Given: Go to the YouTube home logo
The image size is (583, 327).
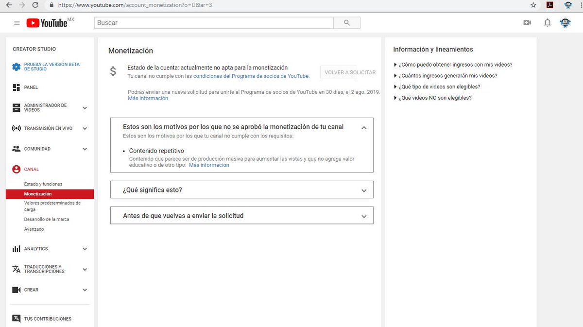Looking at the screenshot, I should click(x=47, y=23).
